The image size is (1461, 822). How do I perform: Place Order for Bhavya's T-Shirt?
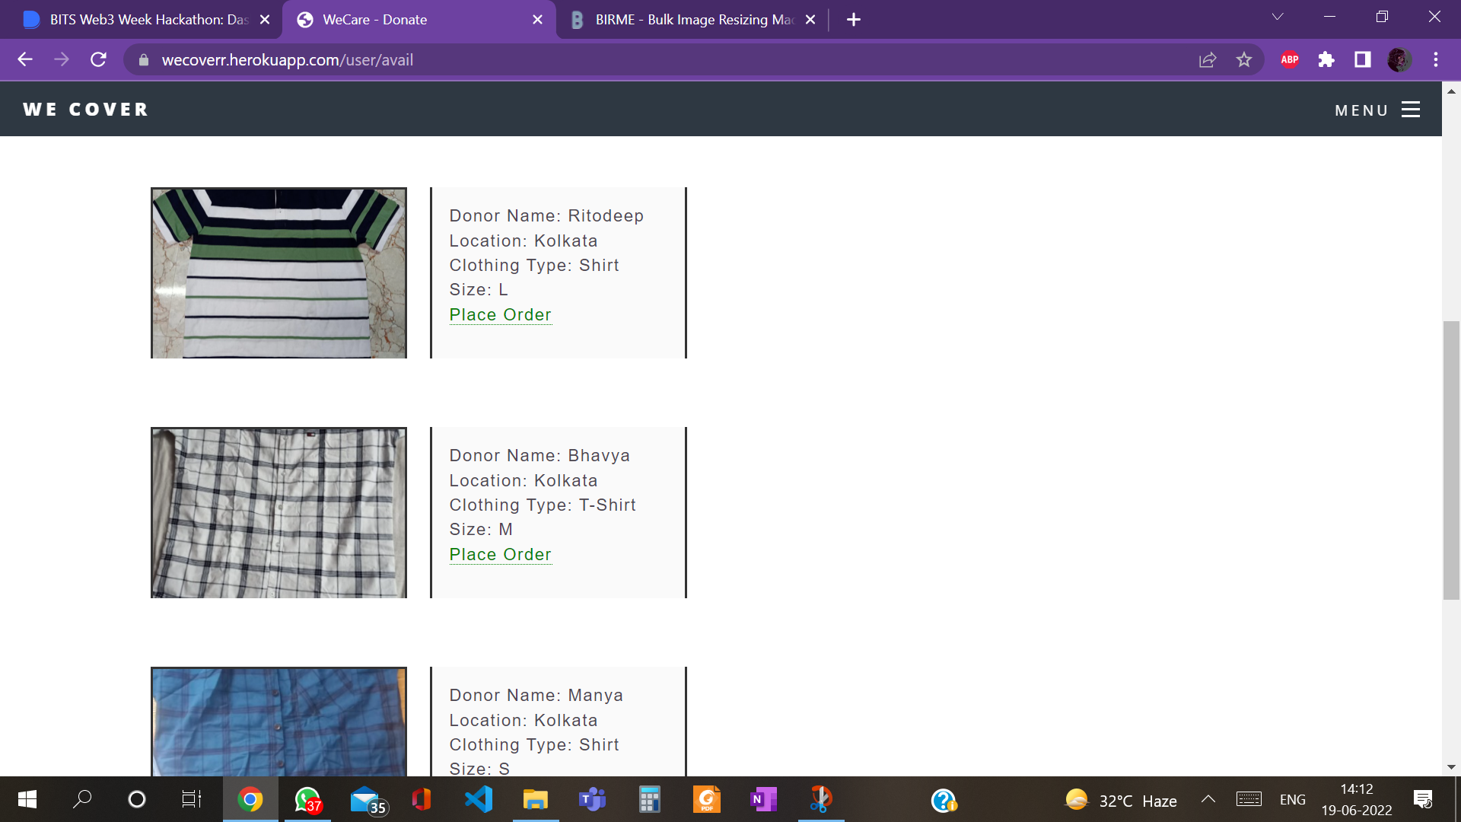pos(500,554)
